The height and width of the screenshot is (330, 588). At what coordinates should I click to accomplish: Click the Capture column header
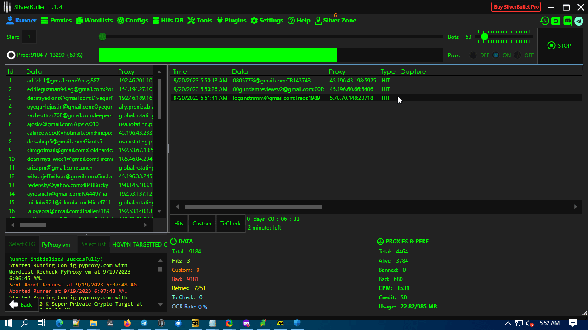pyautogui.click(x=413, y=71)
